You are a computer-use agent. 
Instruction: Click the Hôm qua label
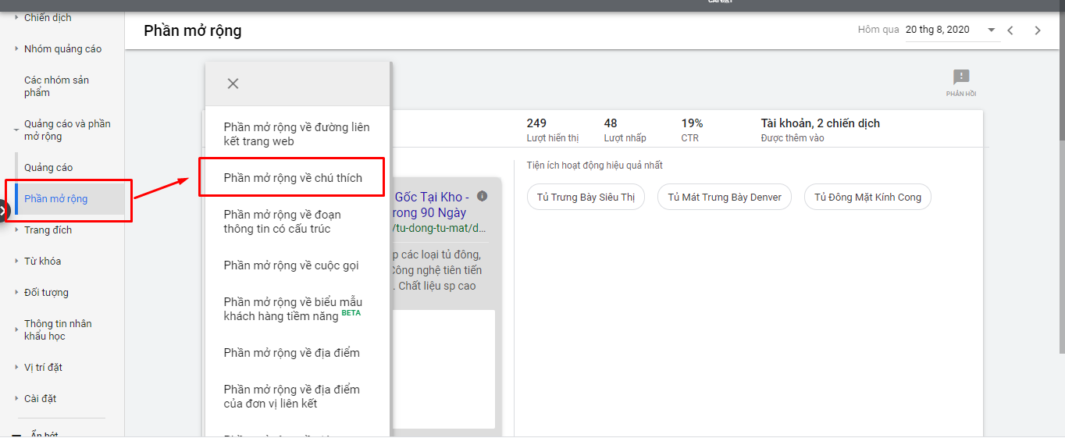tap(878, 30)
